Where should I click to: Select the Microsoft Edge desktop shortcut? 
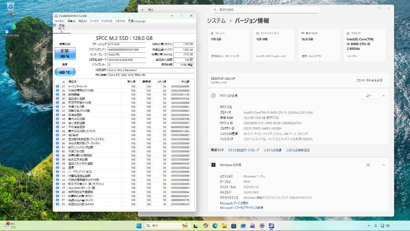(x=11, y=30)
